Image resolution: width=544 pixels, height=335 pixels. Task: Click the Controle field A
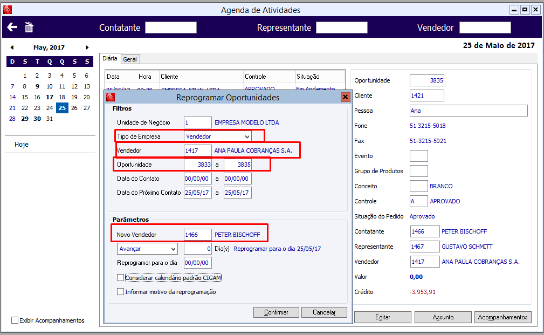pos(419,201)
